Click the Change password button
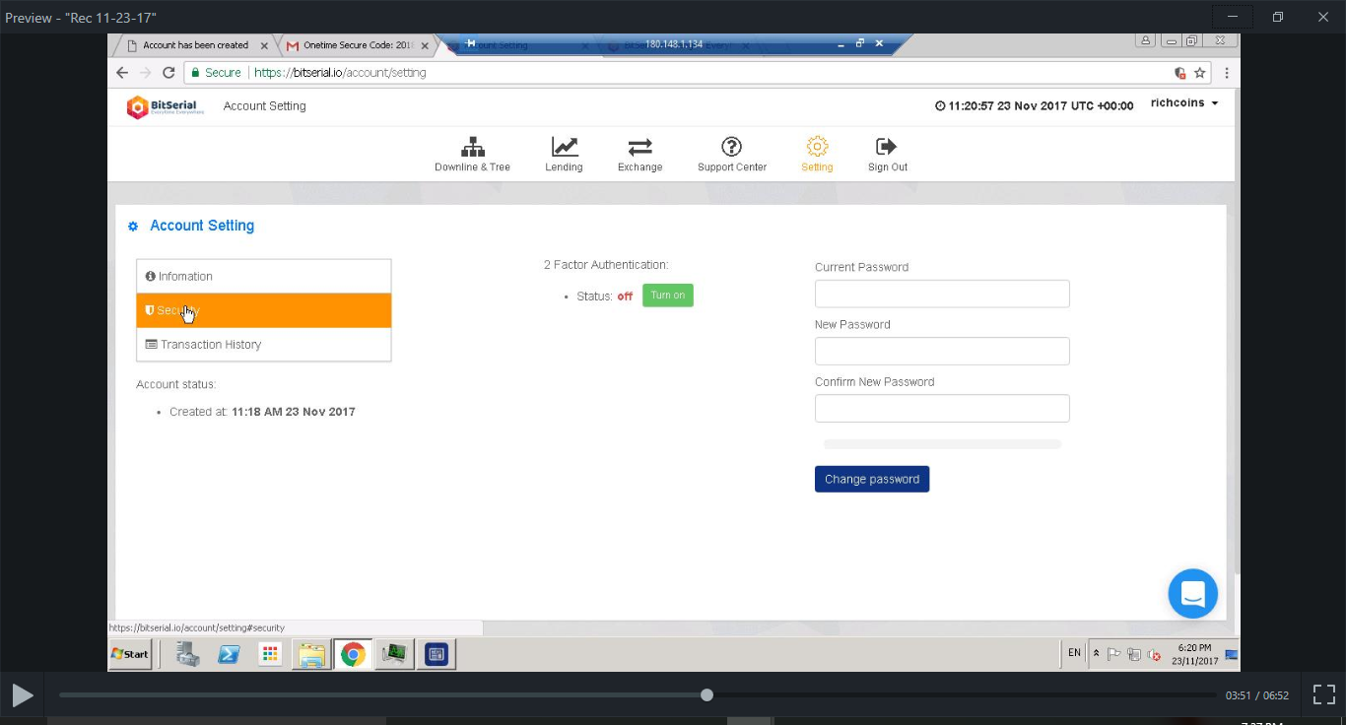This screenshot has height=725, width=1346. [871, 479]
